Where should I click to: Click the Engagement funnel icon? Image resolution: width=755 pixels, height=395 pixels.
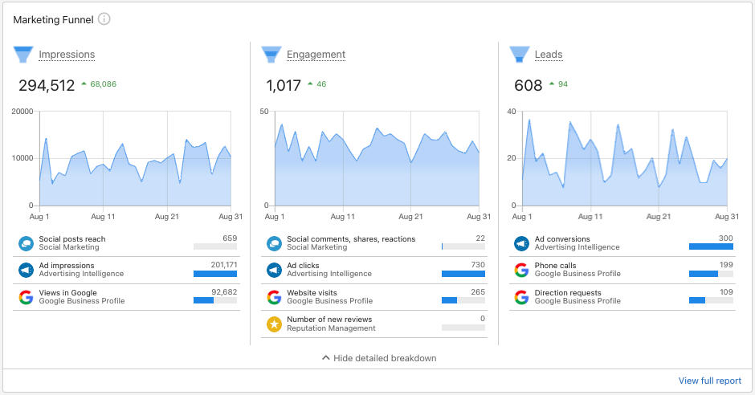[271, 55]
